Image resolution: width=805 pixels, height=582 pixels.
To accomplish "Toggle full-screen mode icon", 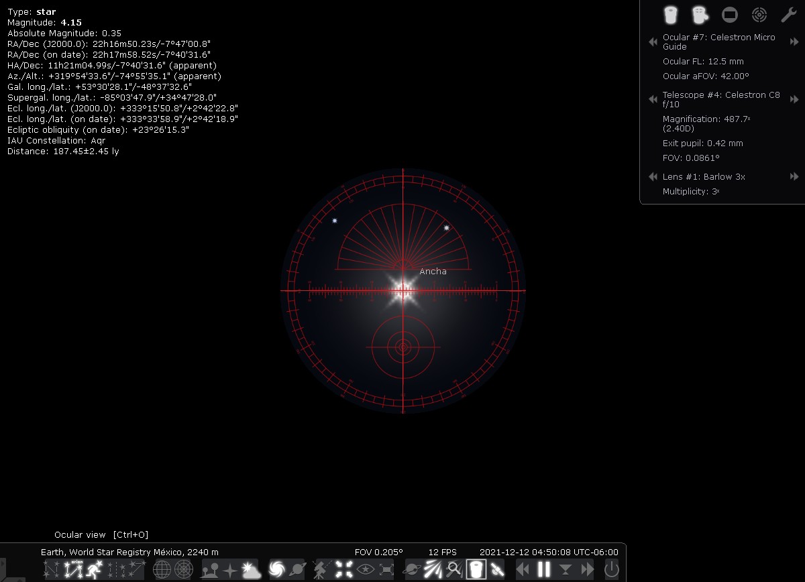I will (x=386, y=570).
